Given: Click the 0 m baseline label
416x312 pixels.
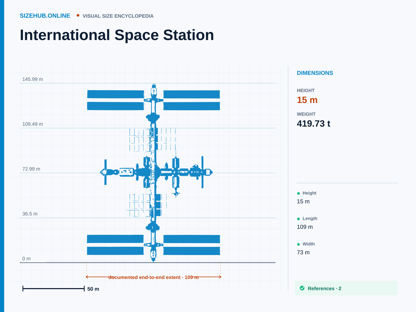Looking at the screenshot, I should click(x=26, y=259).
